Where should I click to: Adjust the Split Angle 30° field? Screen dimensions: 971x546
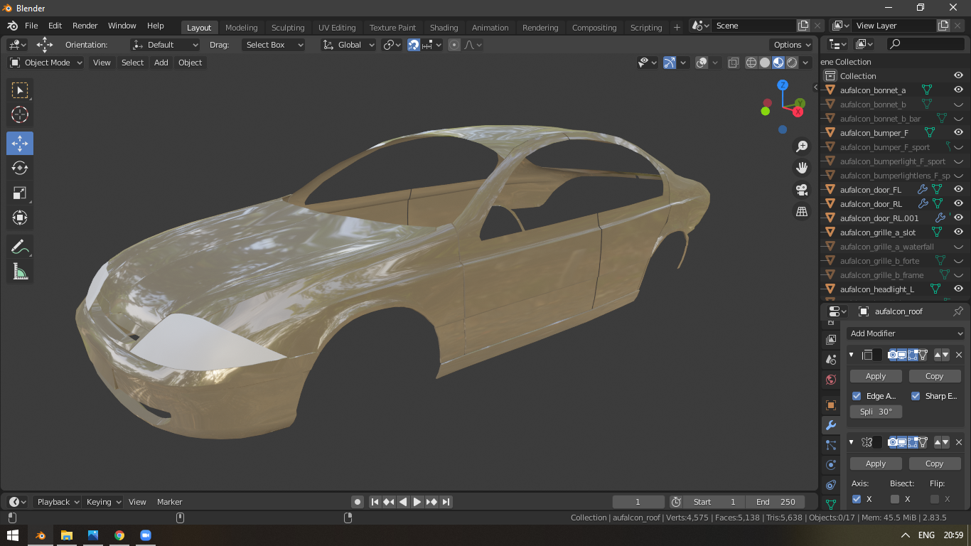876,412
